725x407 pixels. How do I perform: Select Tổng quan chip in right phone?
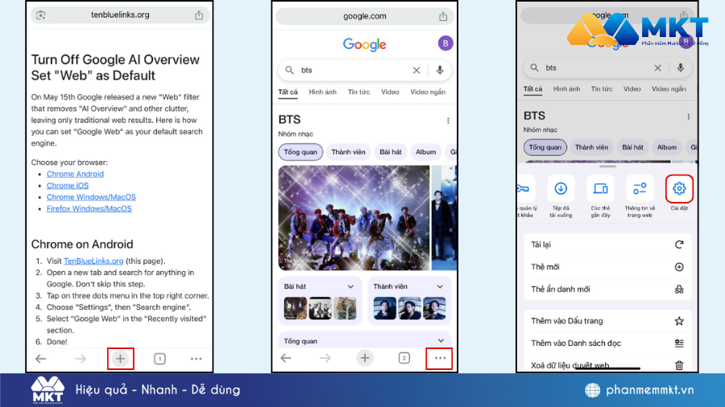(x=545, y=147)
